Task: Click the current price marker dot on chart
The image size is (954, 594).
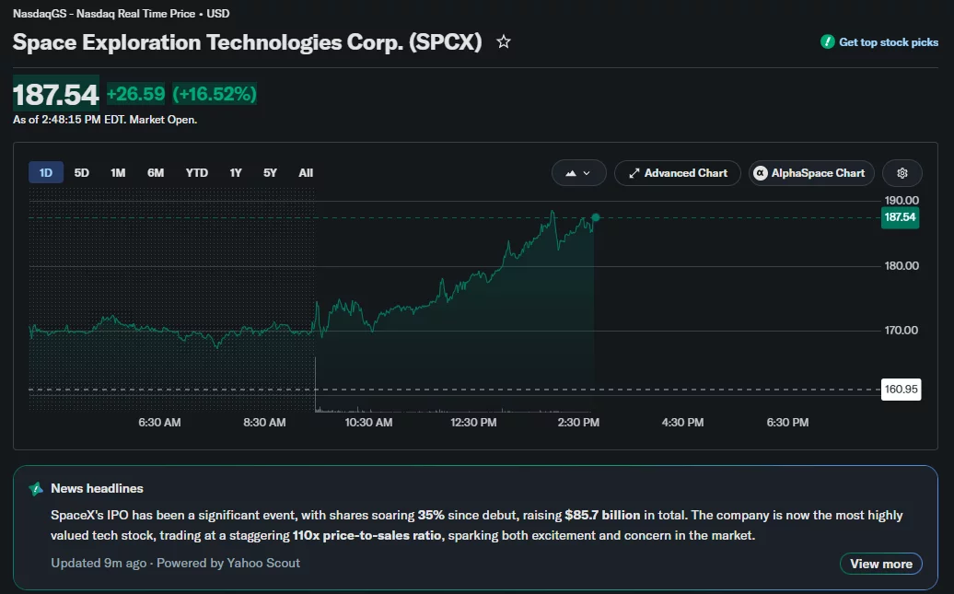Action: [596, 217]
